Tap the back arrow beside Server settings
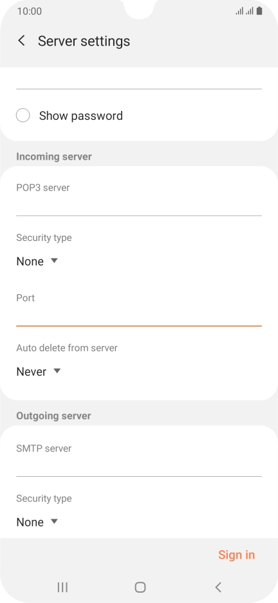 [x=22, y=41]
